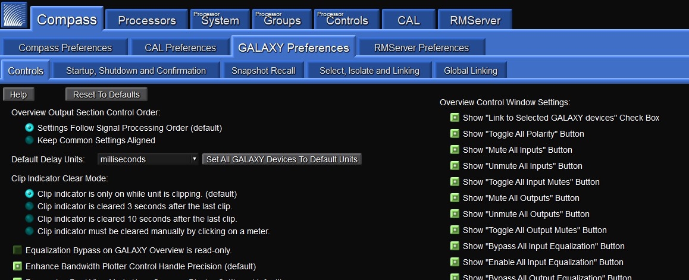Open Snapshot Recall settings tab

(263, 71)
